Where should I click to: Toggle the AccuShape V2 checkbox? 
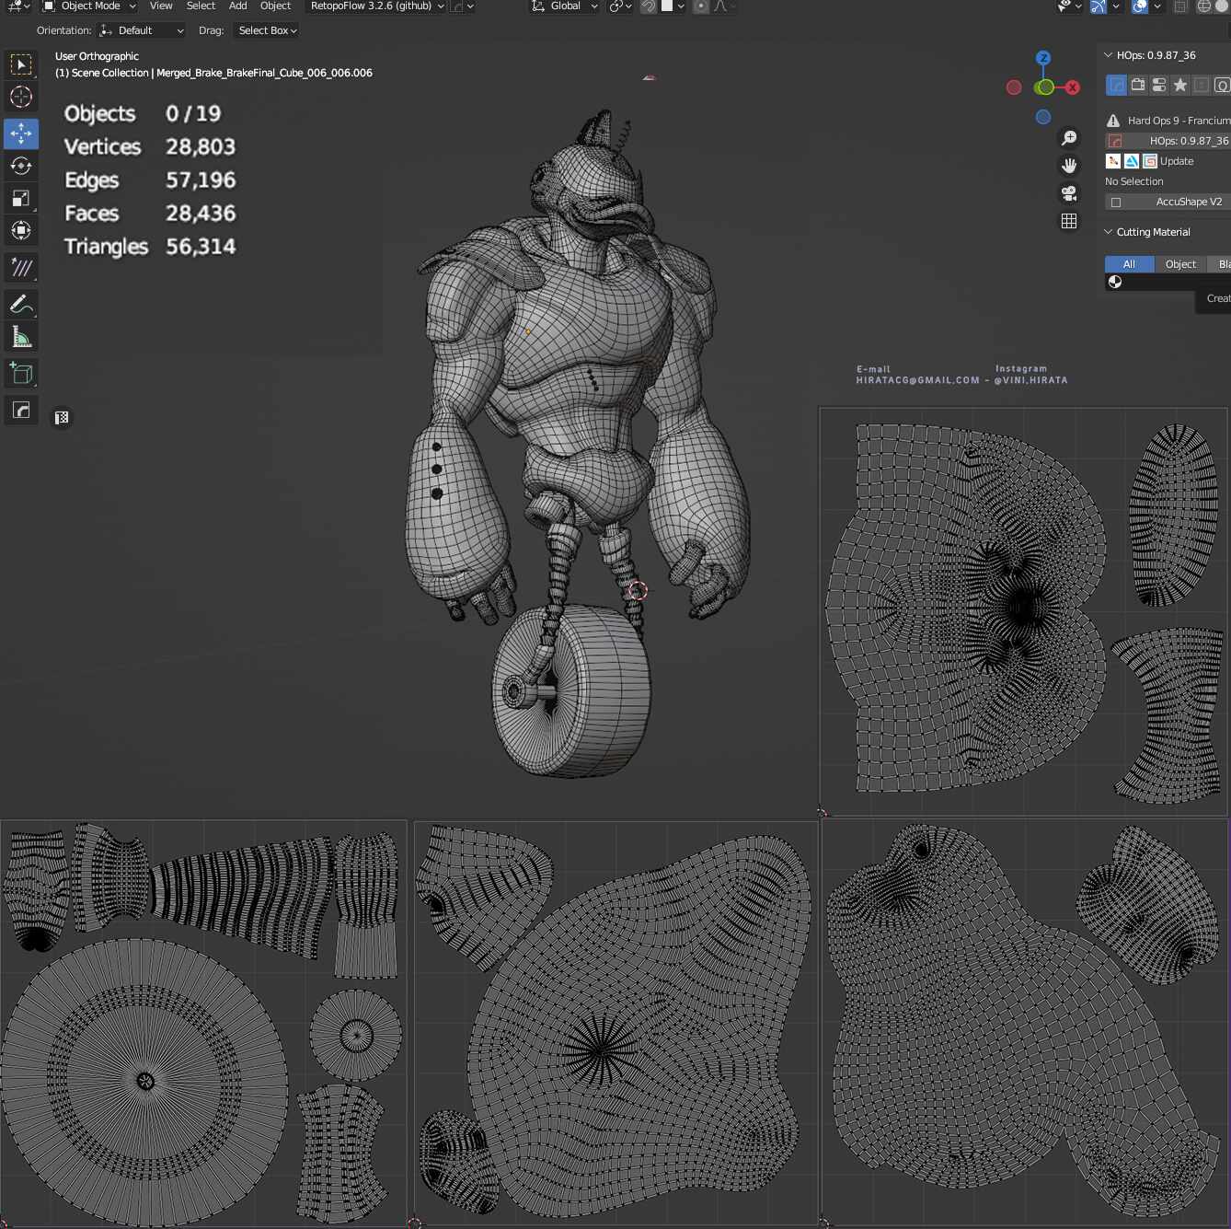1116,203
